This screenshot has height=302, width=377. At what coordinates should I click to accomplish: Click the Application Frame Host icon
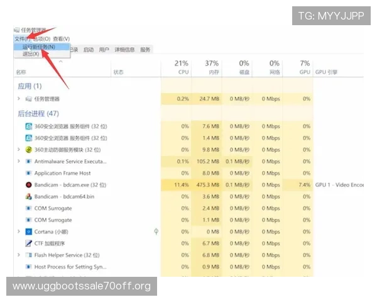(x=29, y=173)
